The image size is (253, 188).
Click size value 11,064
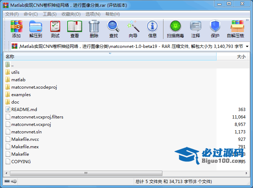pos(239,117)
